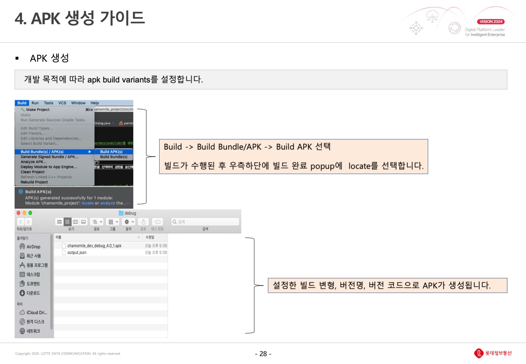Click the debug folder icon in title bar
Viewport: 526px width, 364px height.
click(x=121, y=213)
